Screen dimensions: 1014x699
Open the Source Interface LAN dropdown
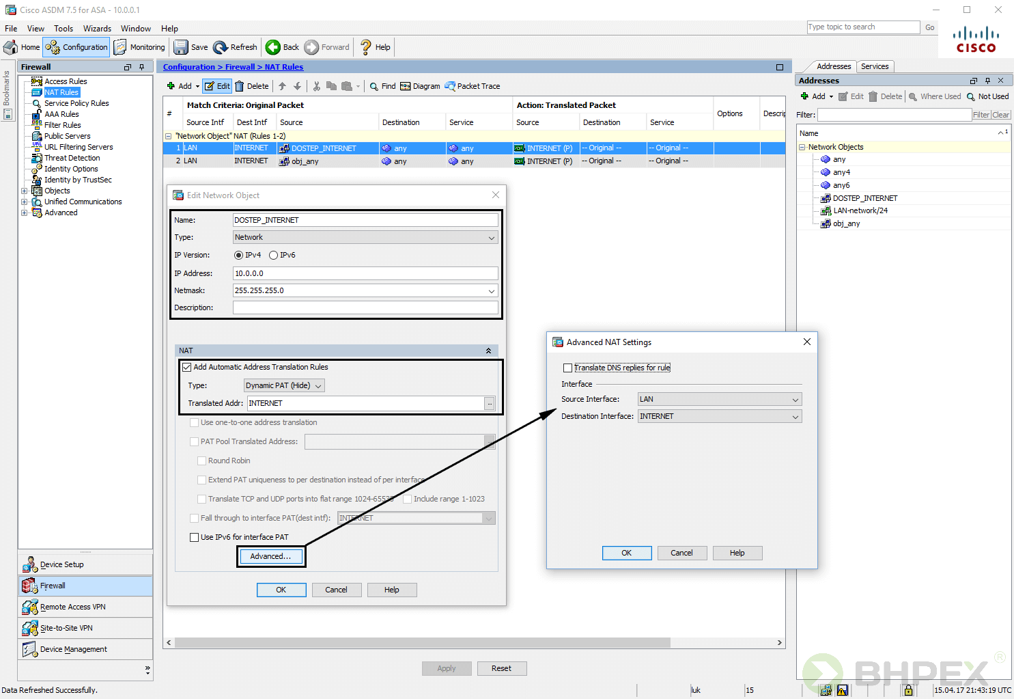click(720, 399)
